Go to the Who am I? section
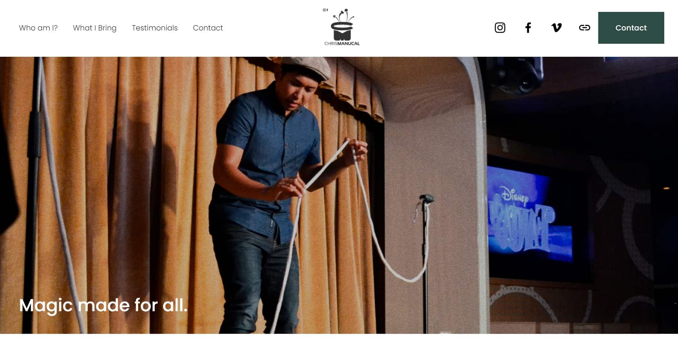The image size is (678, 342). tap(38, 28)
